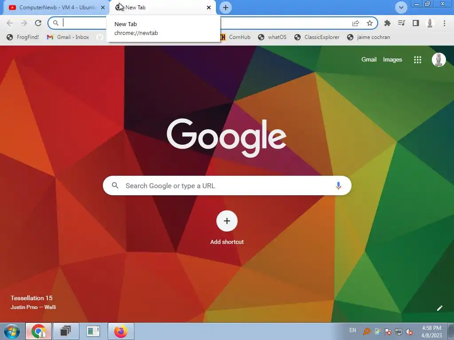Click the Images link on new tab page

[392, 60]
